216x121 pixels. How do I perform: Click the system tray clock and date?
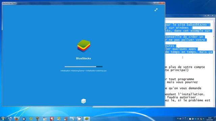tap(210, 119)
